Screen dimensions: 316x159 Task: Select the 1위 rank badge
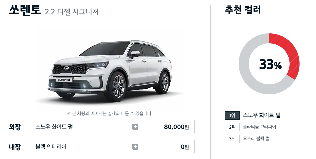tap(232, 115)
